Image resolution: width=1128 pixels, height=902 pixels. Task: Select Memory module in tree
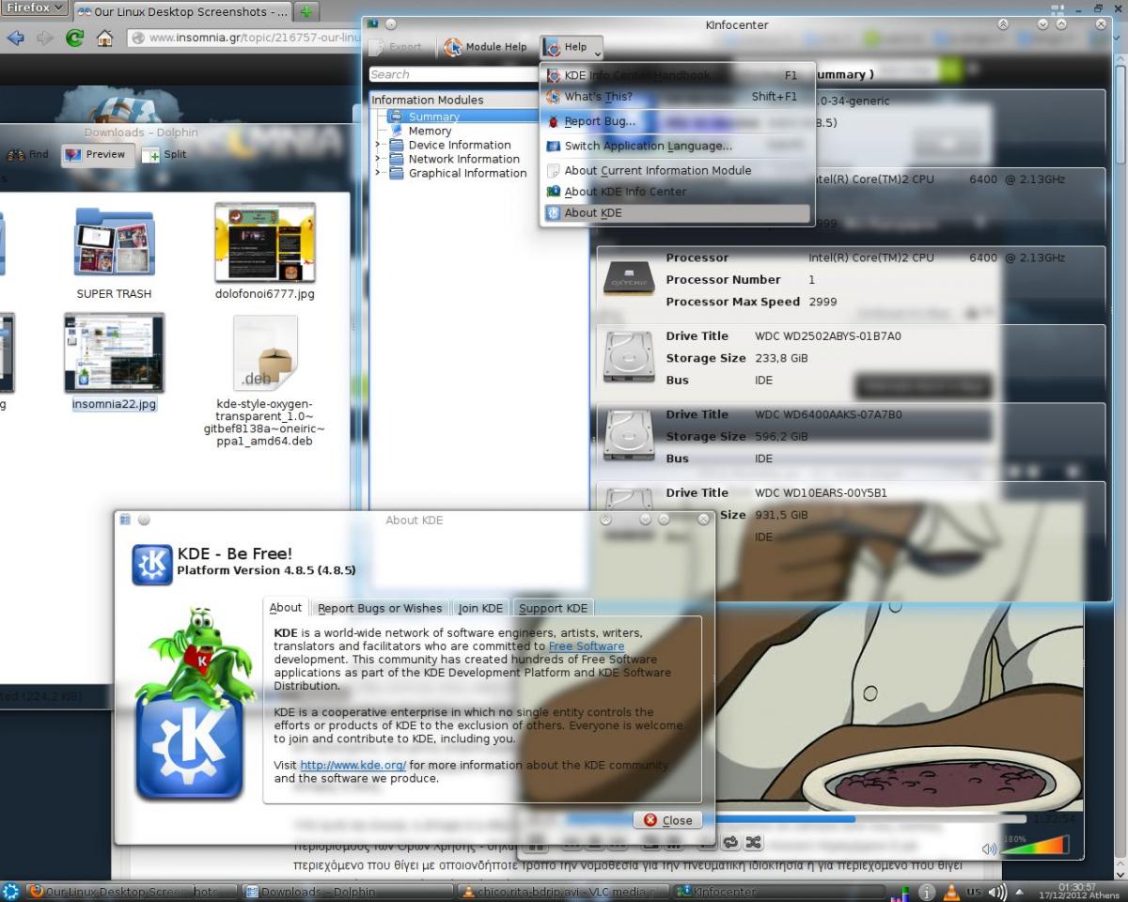pyautogui.click(x=429, y=131)
